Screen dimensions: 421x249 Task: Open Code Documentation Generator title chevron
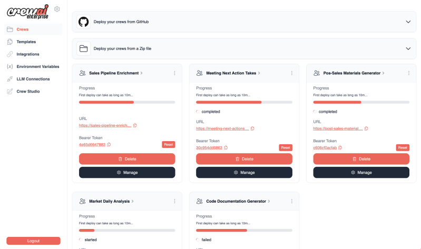point(269,201)
